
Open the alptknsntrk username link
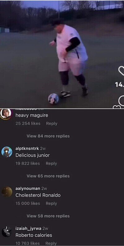27,148
